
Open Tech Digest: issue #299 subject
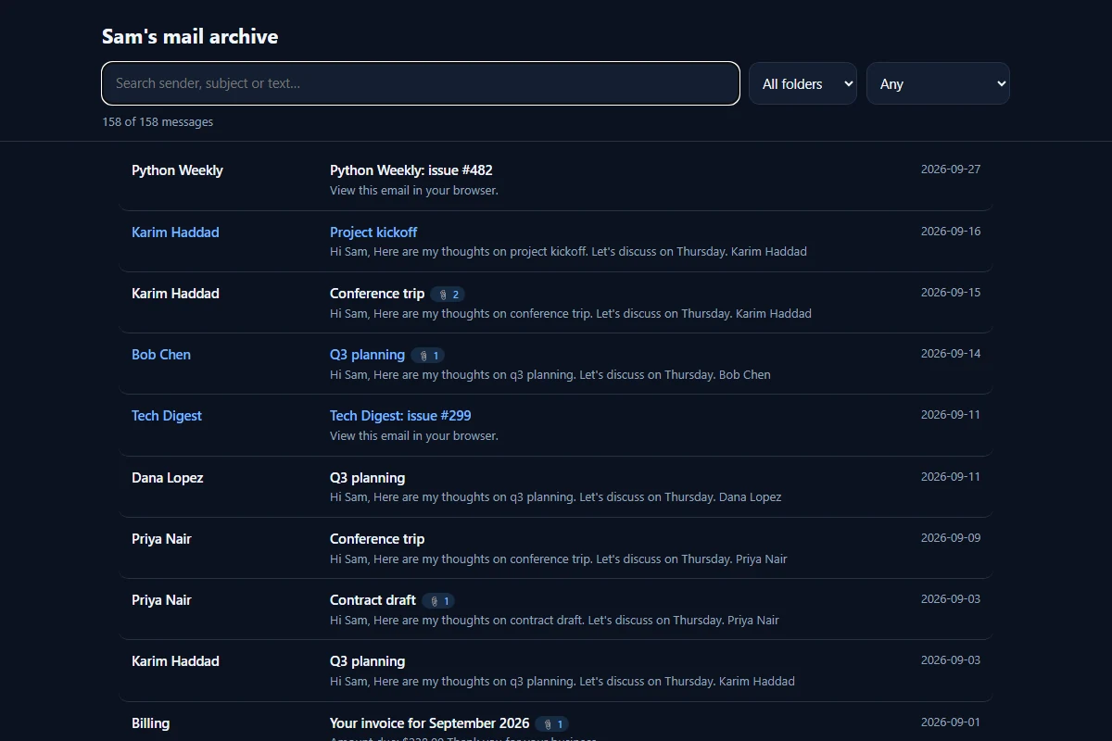[x=400, y=416]
